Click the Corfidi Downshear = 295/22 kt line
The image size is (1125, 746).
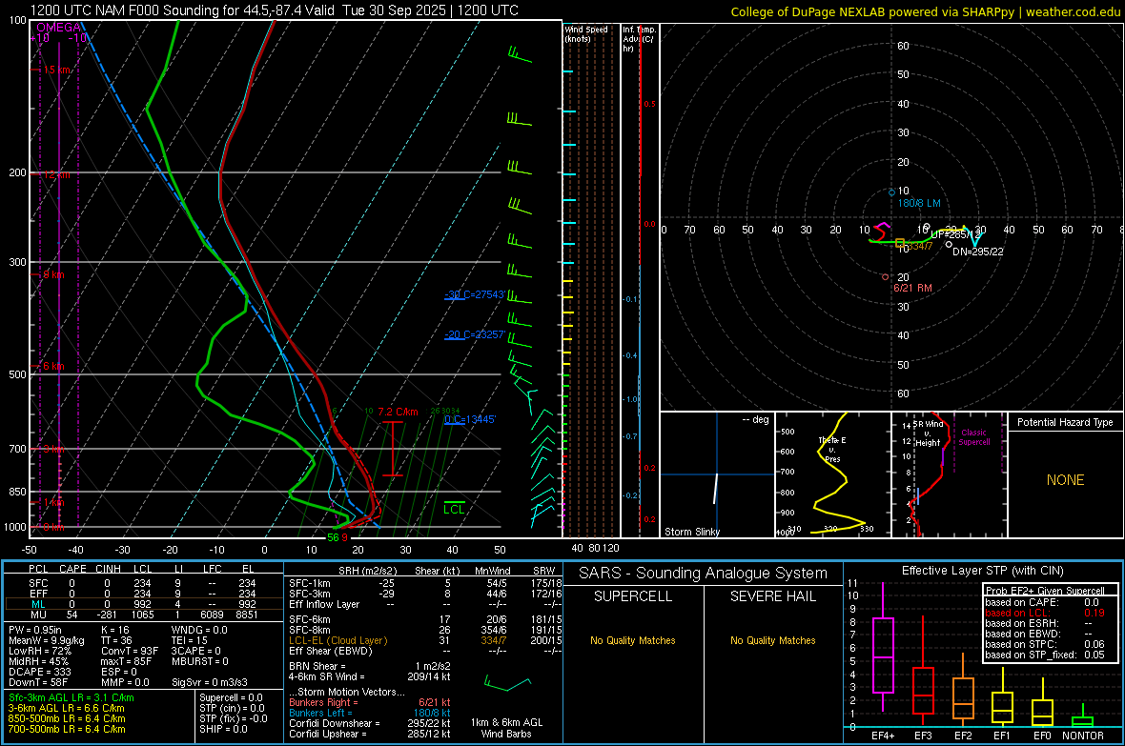pyautogui.click(x=370, y=723)
